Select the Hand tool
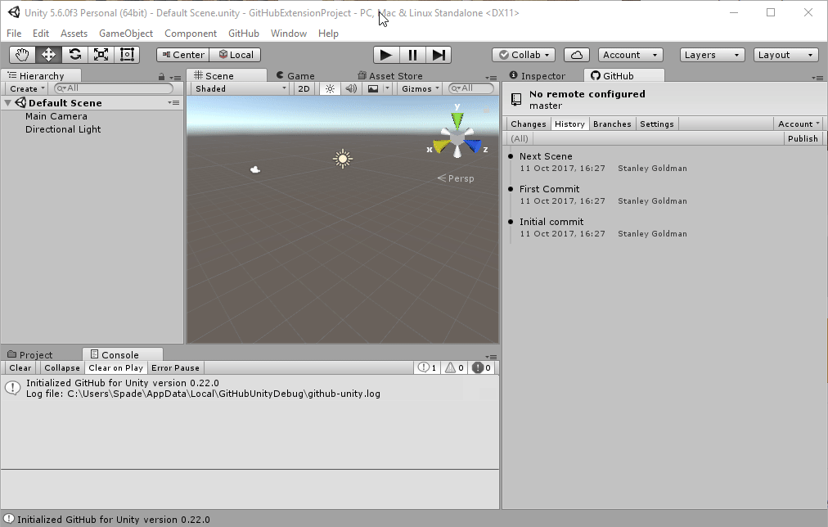 point(22,55)
